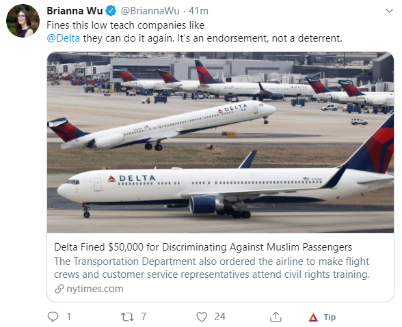This screenshot has width=402, height=327.
Task: Click the 41m timestamp
Action: click(x=198, y=11)
